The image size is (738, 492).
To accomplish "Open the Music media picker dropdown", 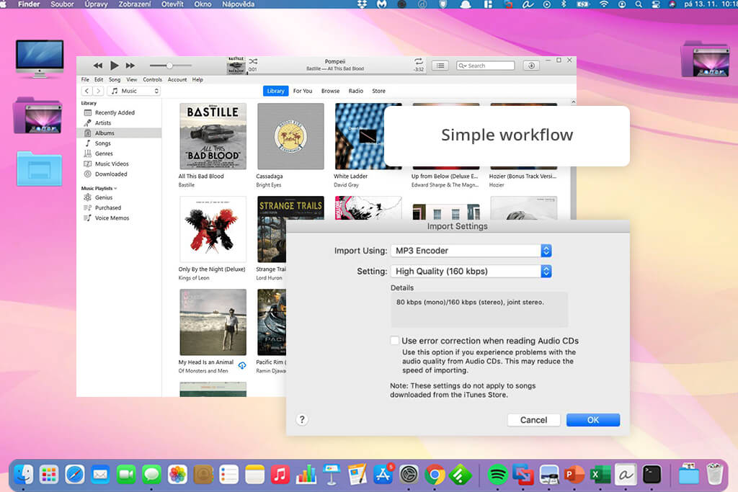I will point(134,91).
